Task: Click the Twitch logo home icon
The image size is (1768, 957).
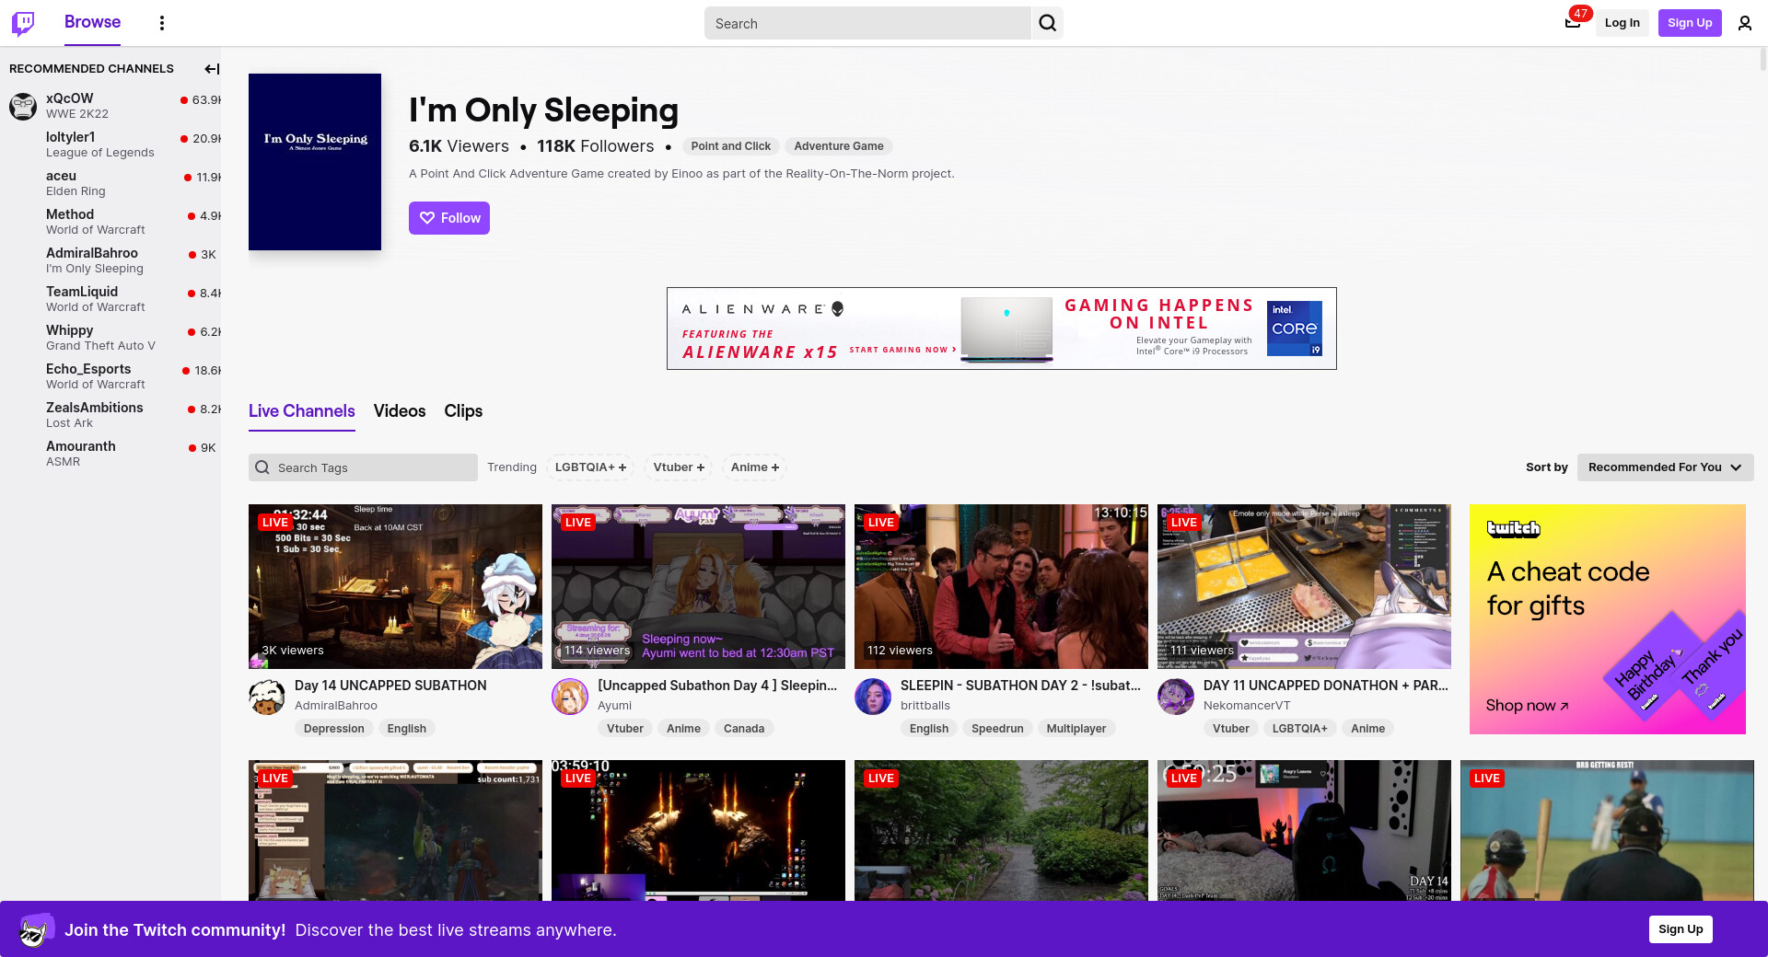Action: (x=23, y=23)
